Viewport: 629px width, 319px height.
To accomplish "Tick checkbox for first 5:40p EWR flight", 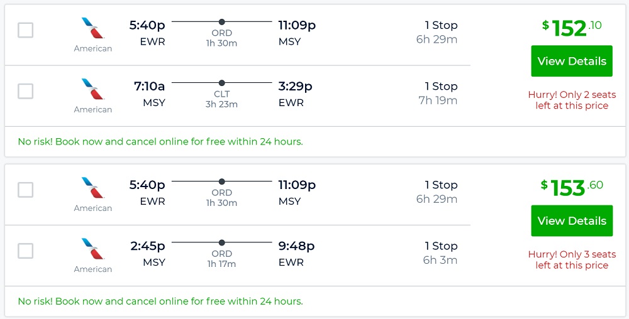I will pos(26,30).
